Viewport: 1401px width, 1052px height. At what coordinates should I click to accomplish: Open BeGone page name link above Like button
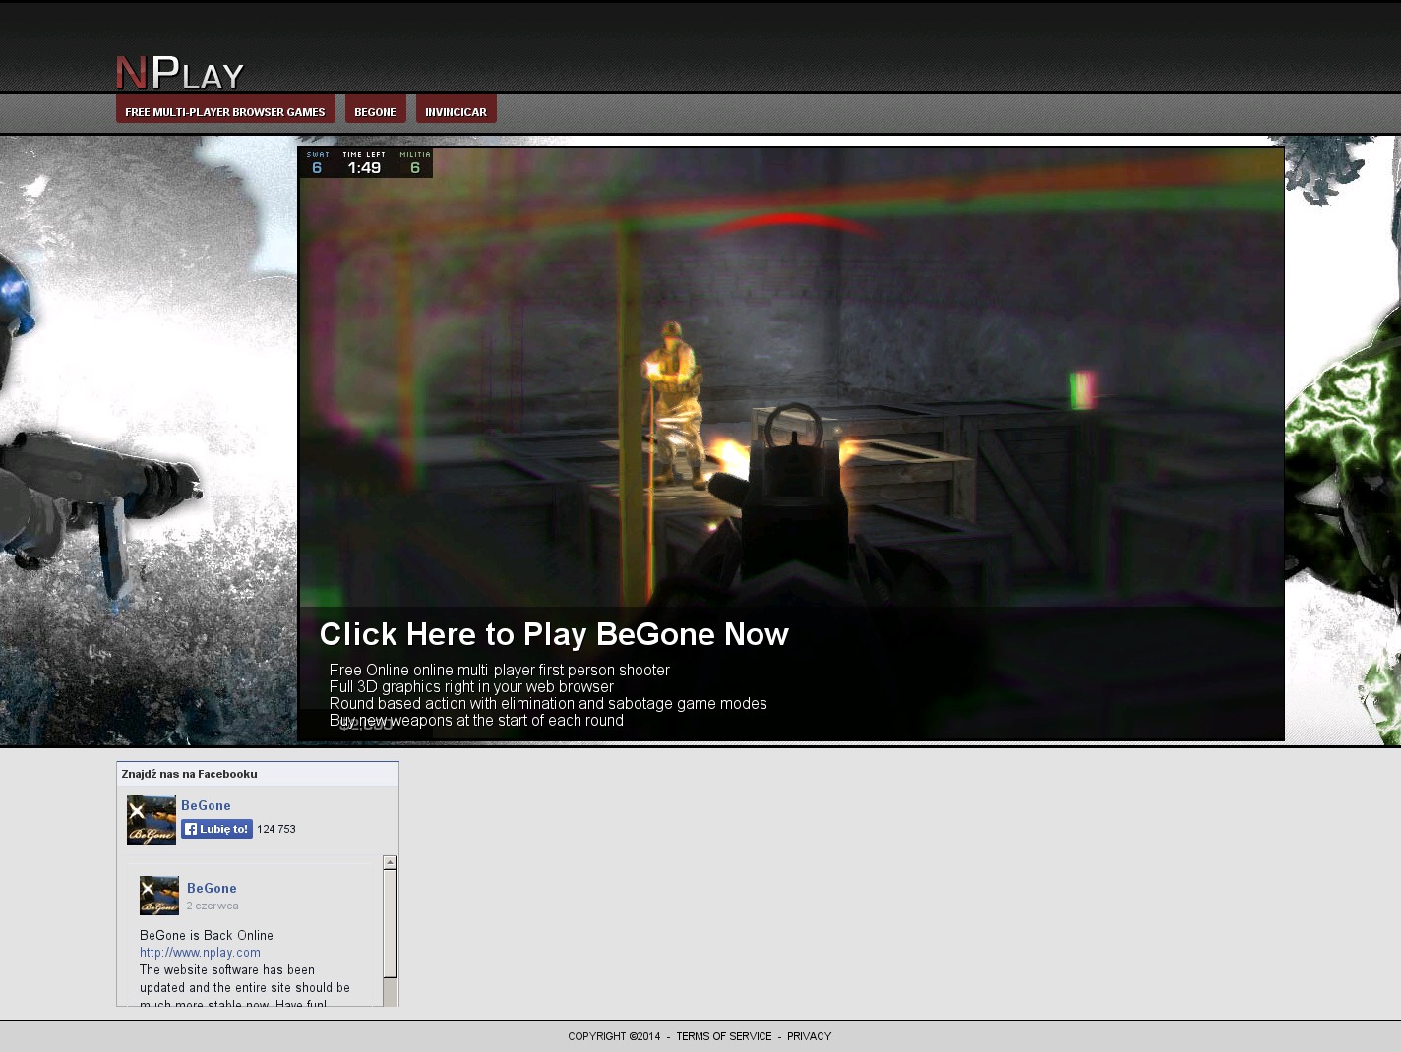click(206, 805)
